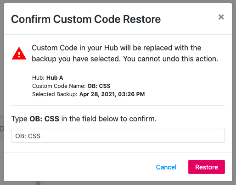This screenshot has height=185, width=236.
Task: Click the word Type before OB: CSS
Action: coord(19,119)
